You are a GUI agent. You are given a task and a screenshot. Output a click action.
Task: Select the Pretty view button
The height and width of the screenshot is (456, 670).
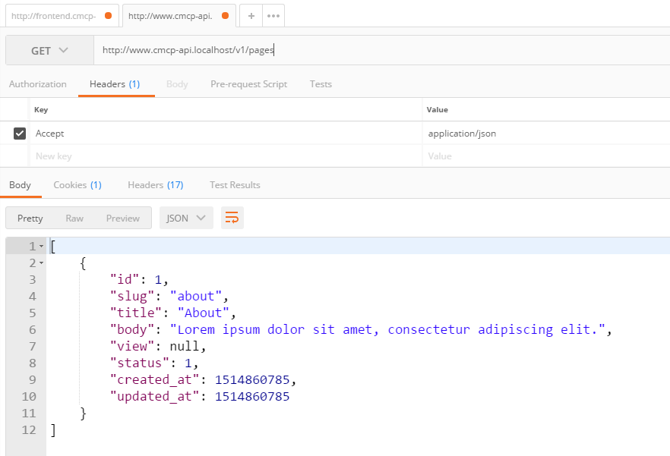pyautogui.click(x=30, y=219)
